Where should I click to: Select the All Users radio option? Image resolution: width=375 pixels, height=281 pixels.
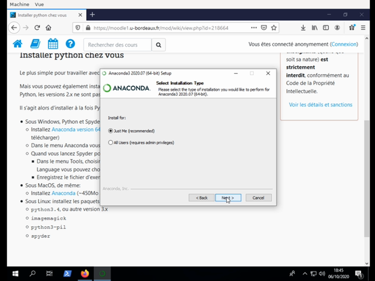(111, 143)
